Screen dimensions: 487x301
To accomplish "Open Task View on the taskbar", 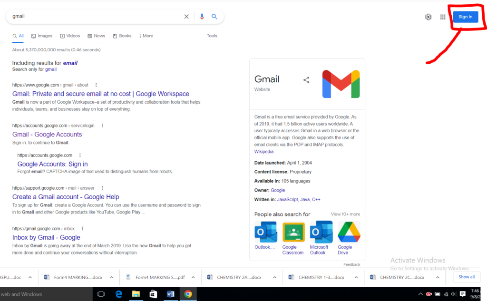I will click(101, 294).
